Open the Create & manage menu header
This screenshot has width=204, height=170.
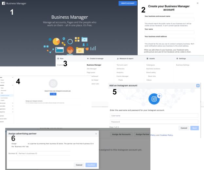click(x=95, y=59)
